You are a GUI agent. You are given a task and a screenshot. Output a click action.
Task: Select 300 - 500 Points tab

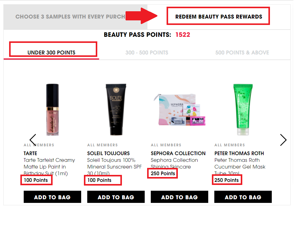tap(147, 53)
